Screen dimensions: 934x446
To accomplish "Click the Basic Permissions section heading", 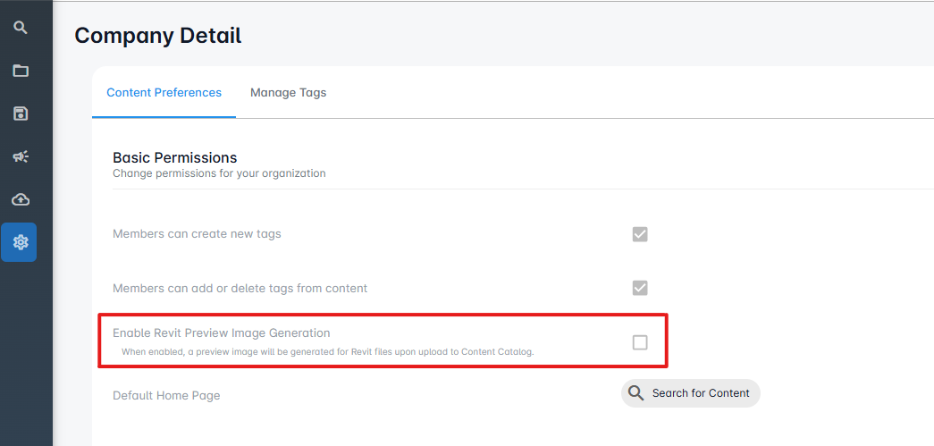I will point(175,158).
